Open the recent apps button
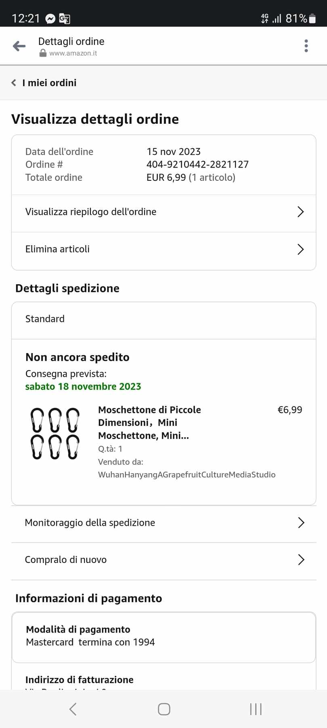 click(256, 709)
